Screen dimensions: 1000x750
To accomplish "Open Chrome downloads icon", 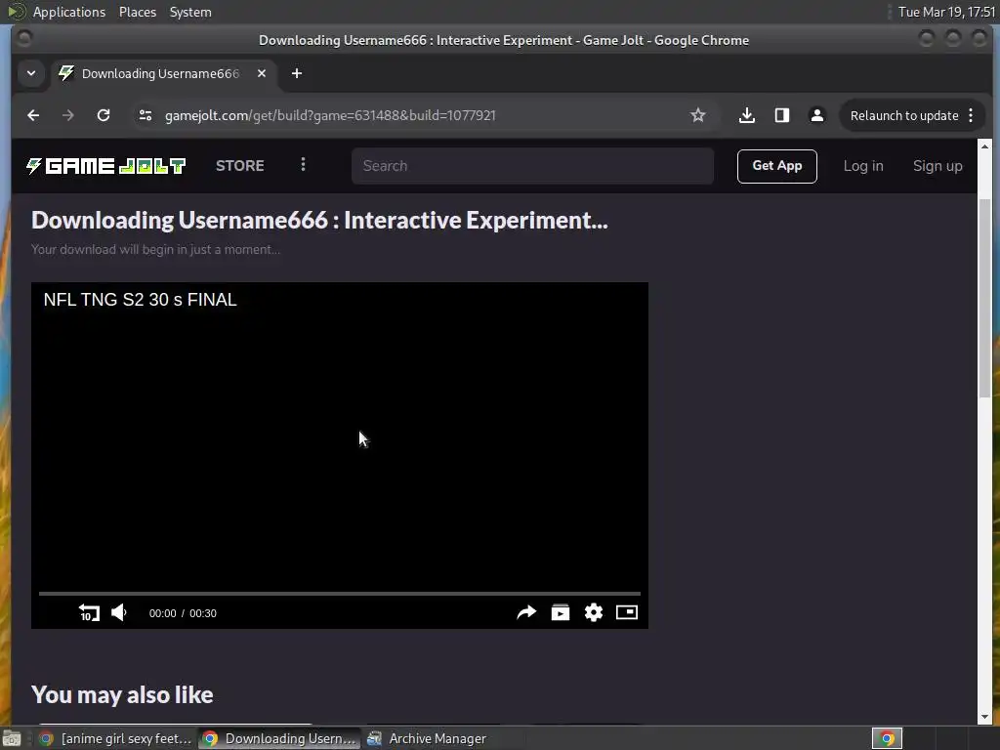I will (x=747, y=115).
